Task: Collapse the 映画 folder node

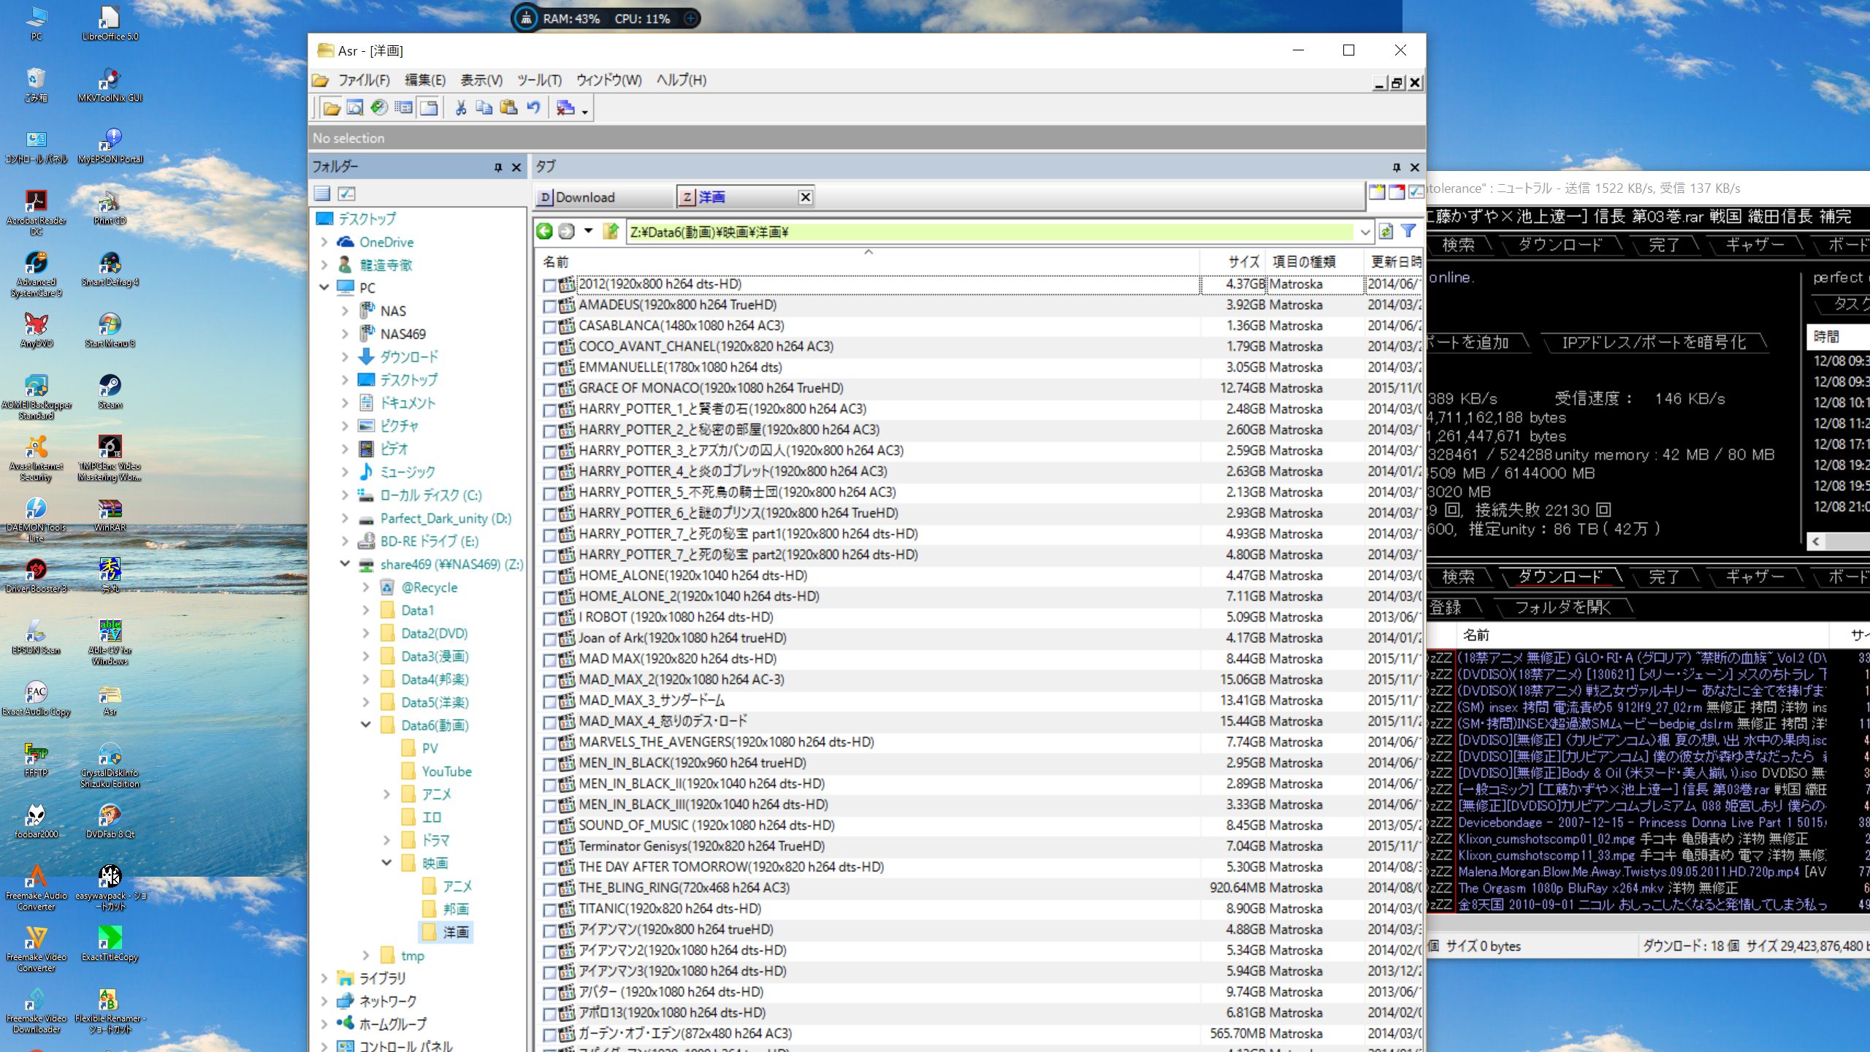Action: 387,863
